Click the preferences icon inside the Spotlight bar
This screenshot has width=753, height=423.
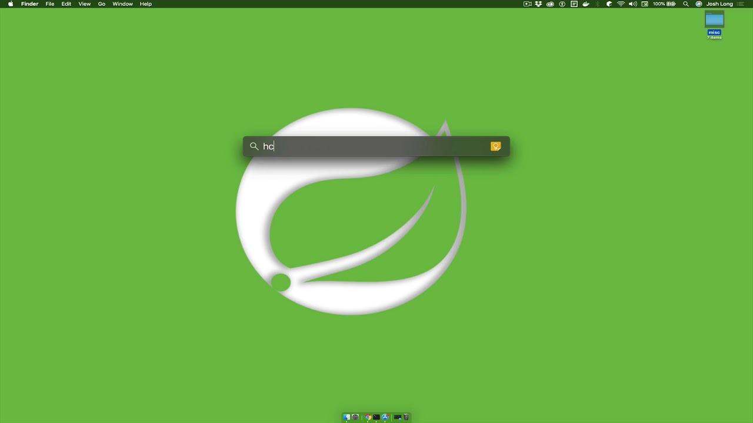(x=495, y=146)
